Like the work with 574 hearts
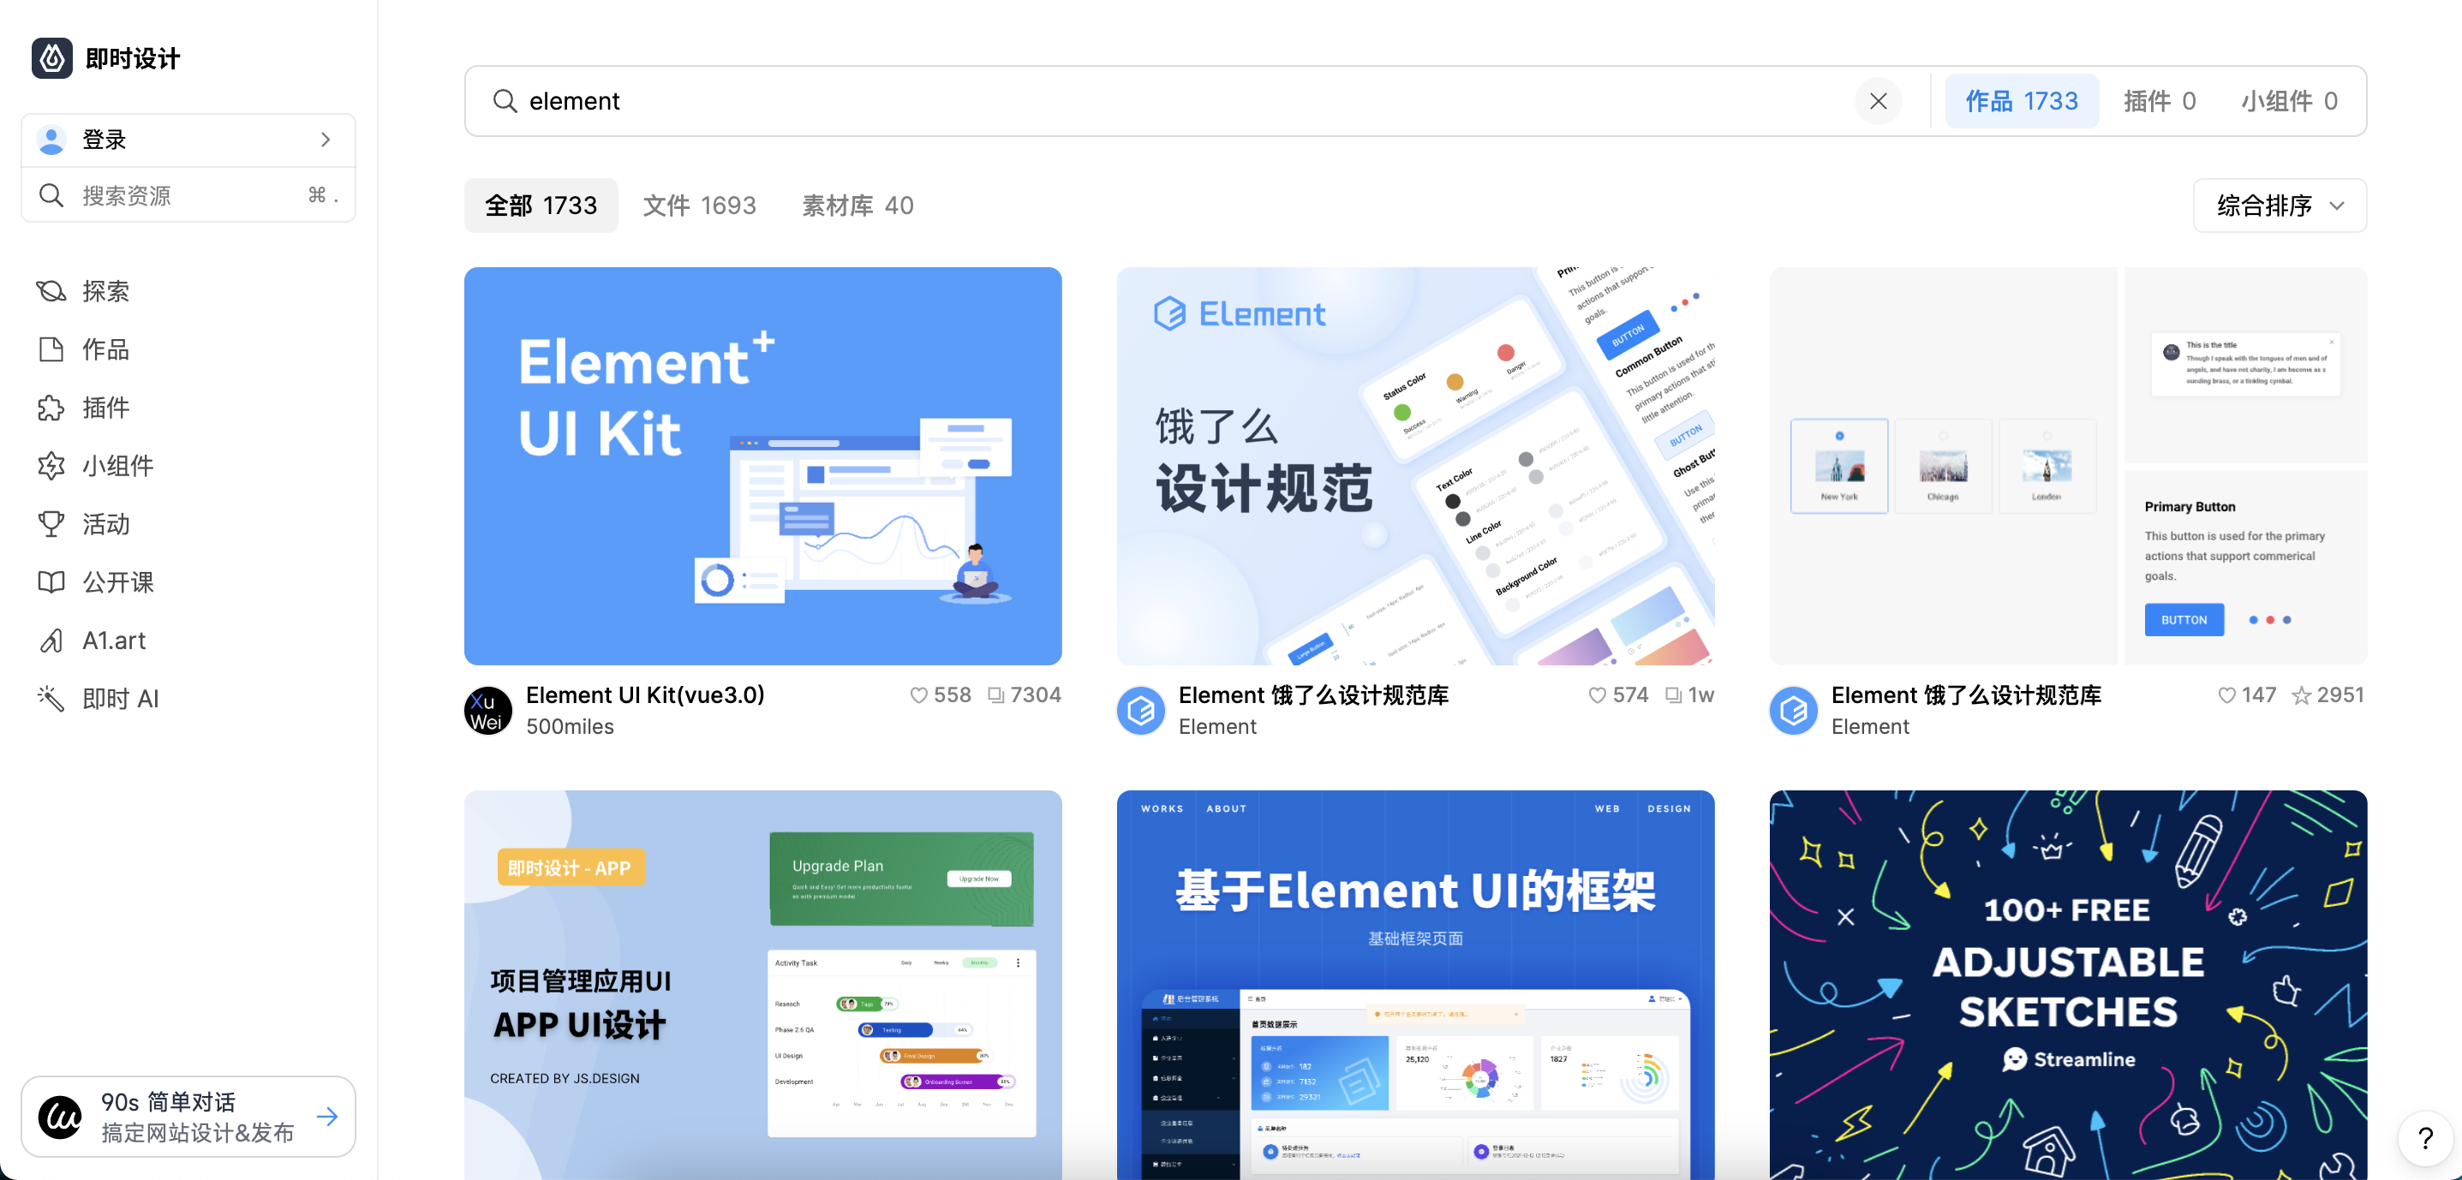2462x1180 pixels. [1597, 695]
